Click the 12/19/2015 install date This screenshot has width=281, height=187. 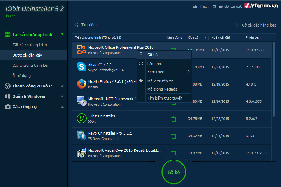click(220, 84)
